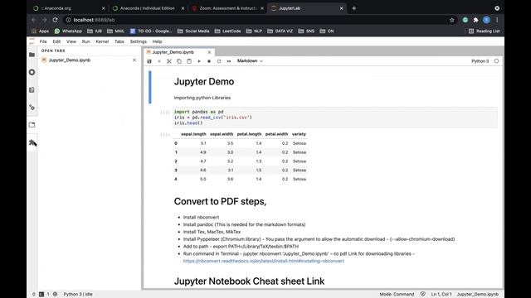Viewport: 531px width, 298px height.
Task: Open the View menu
Action: [71, 41]
